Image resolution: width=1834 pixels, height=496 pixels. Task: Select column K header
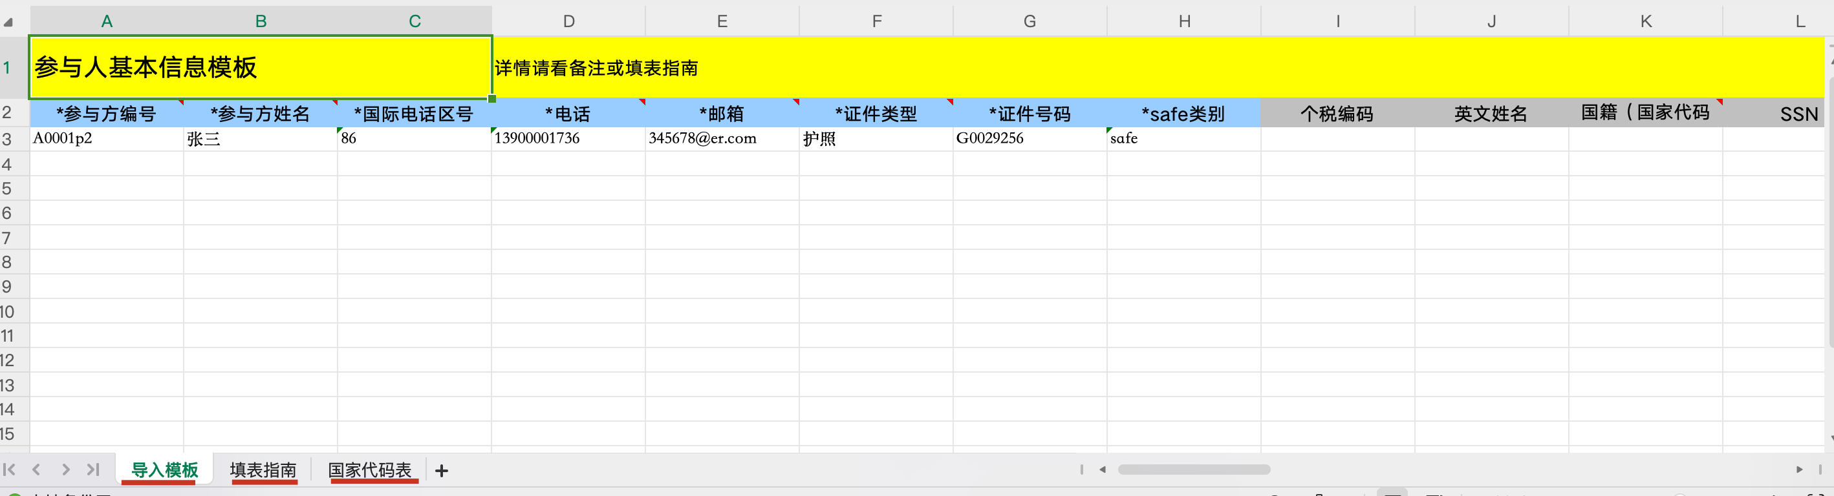pyautogui.click(x=1645, y=21)
